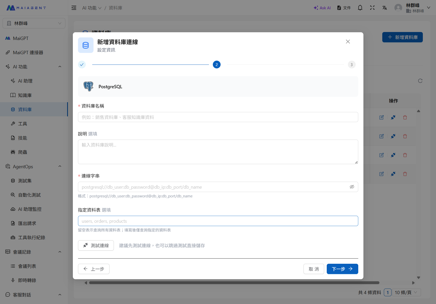The image size is (436, 304).
Task: Click the 工具 sidebar icon
Action: (x=13, y=123)
